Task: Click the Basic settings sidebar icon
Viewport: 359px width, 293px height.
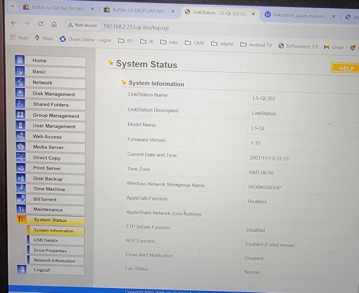Action: pos(20,71)
